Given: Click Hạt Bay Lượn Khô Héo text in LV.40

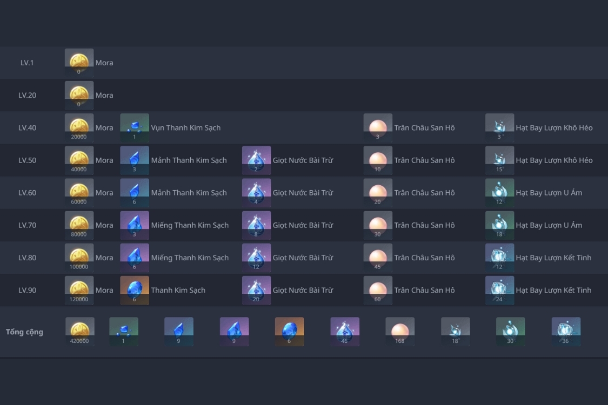Looking at the screenshot, I should coord(554,128).
